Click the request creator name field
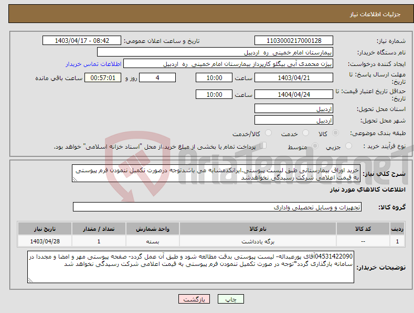The height and width of the screenshot is (313, 414). click(x=228, y=64)
